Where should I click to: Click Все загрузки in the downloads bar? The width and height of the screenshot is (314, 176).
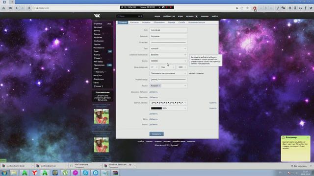300,166
